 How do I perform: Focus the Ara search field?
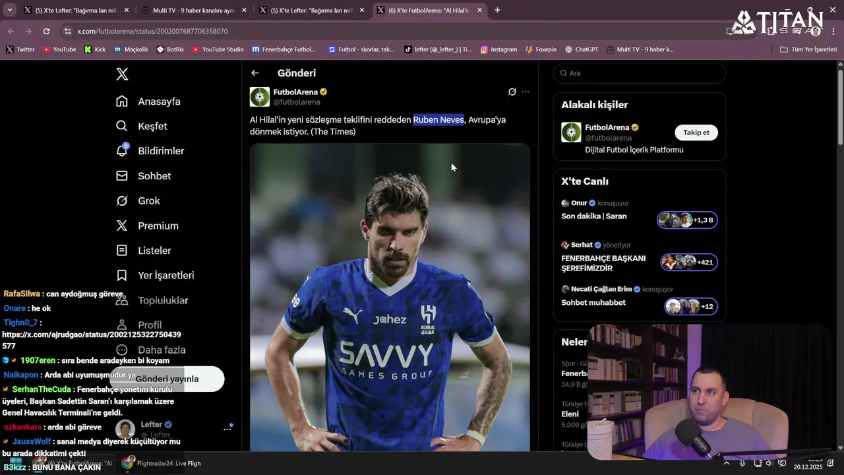point(640,73)
